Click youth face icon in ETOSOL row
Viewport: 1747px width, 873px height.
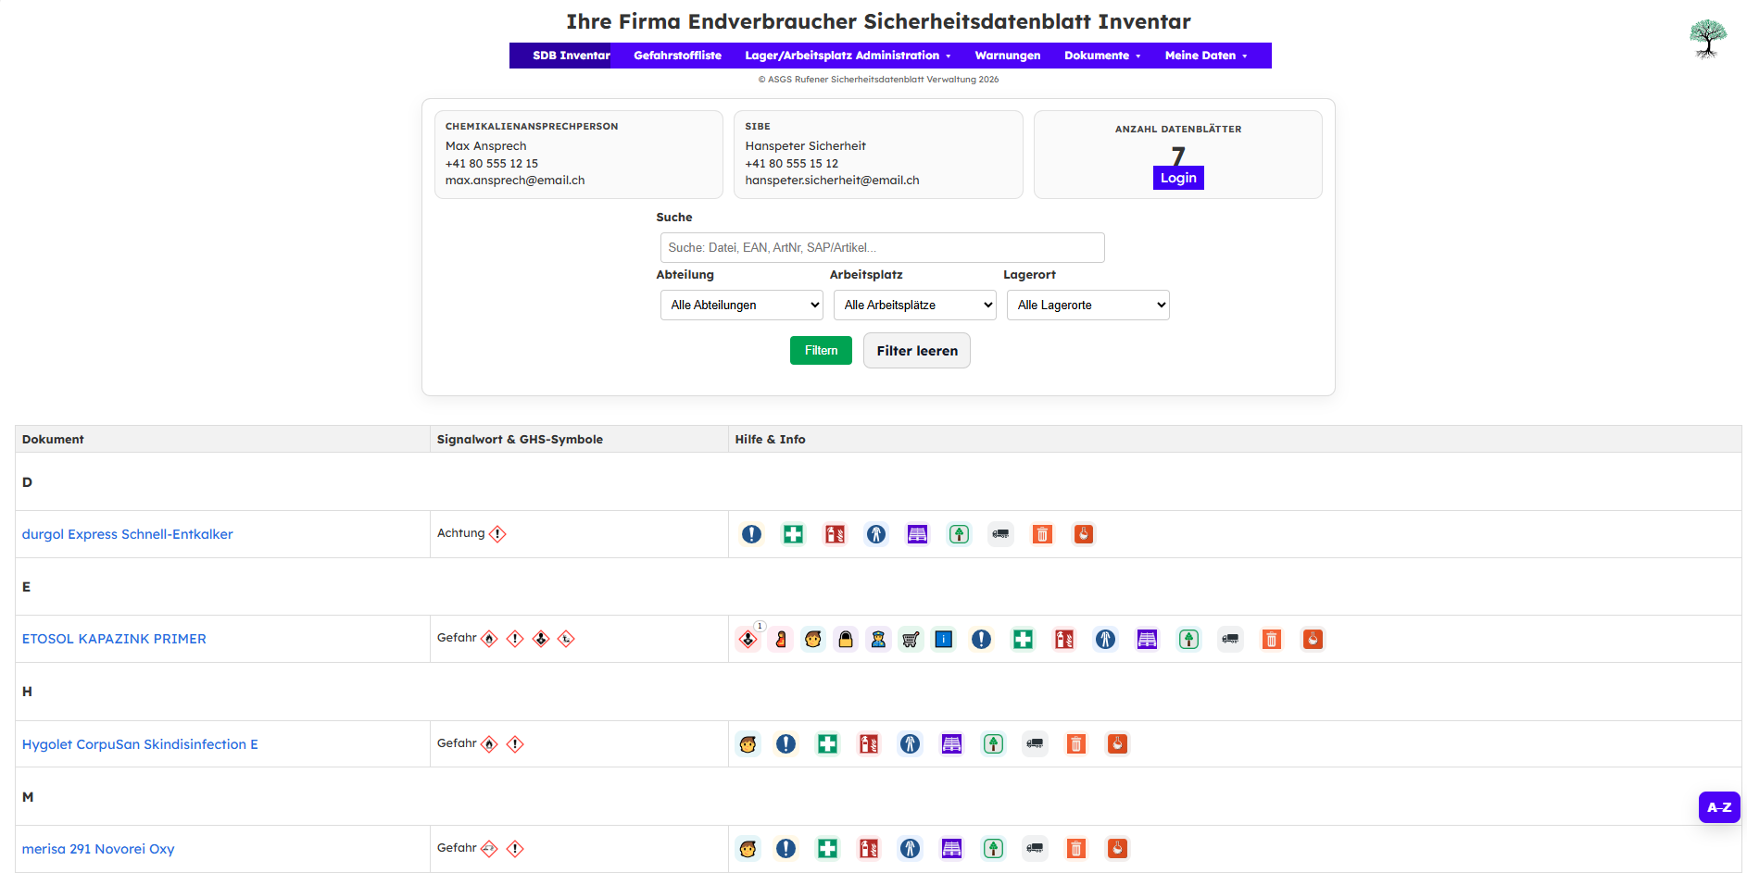[x=813, y=639]
